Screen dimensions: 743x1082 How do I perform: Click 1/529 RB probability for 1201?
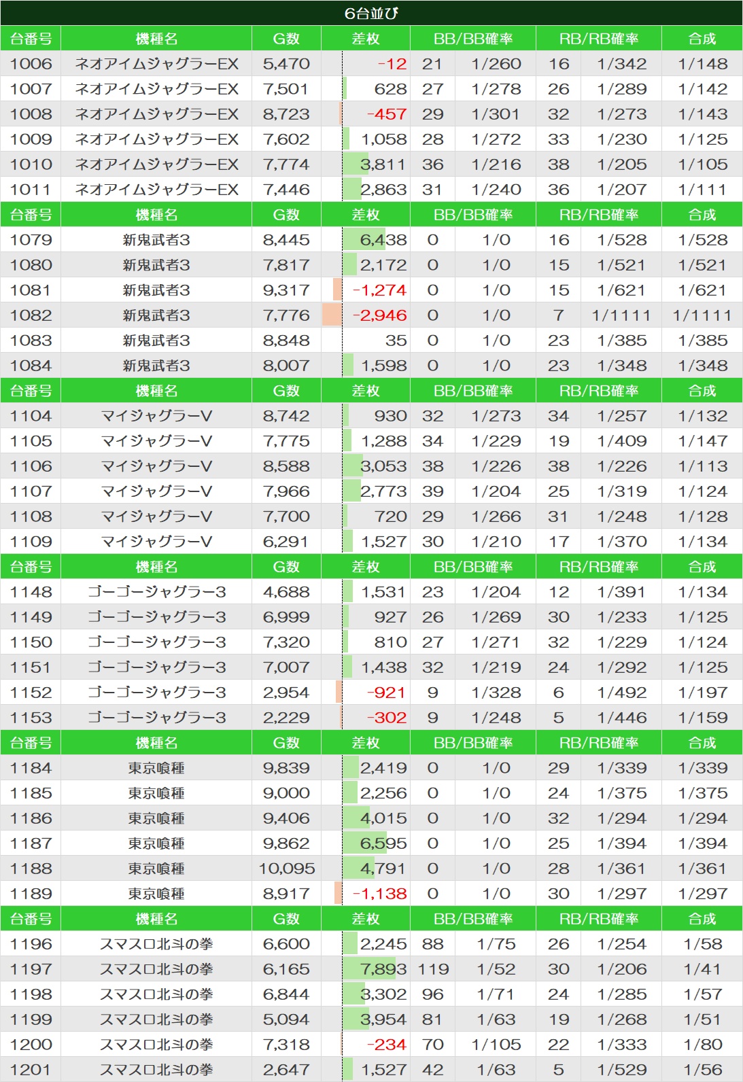coord(622,1070)
